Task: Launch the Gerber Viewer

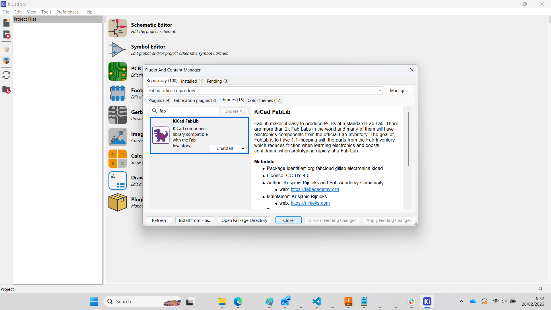Action: click(118, 115)
